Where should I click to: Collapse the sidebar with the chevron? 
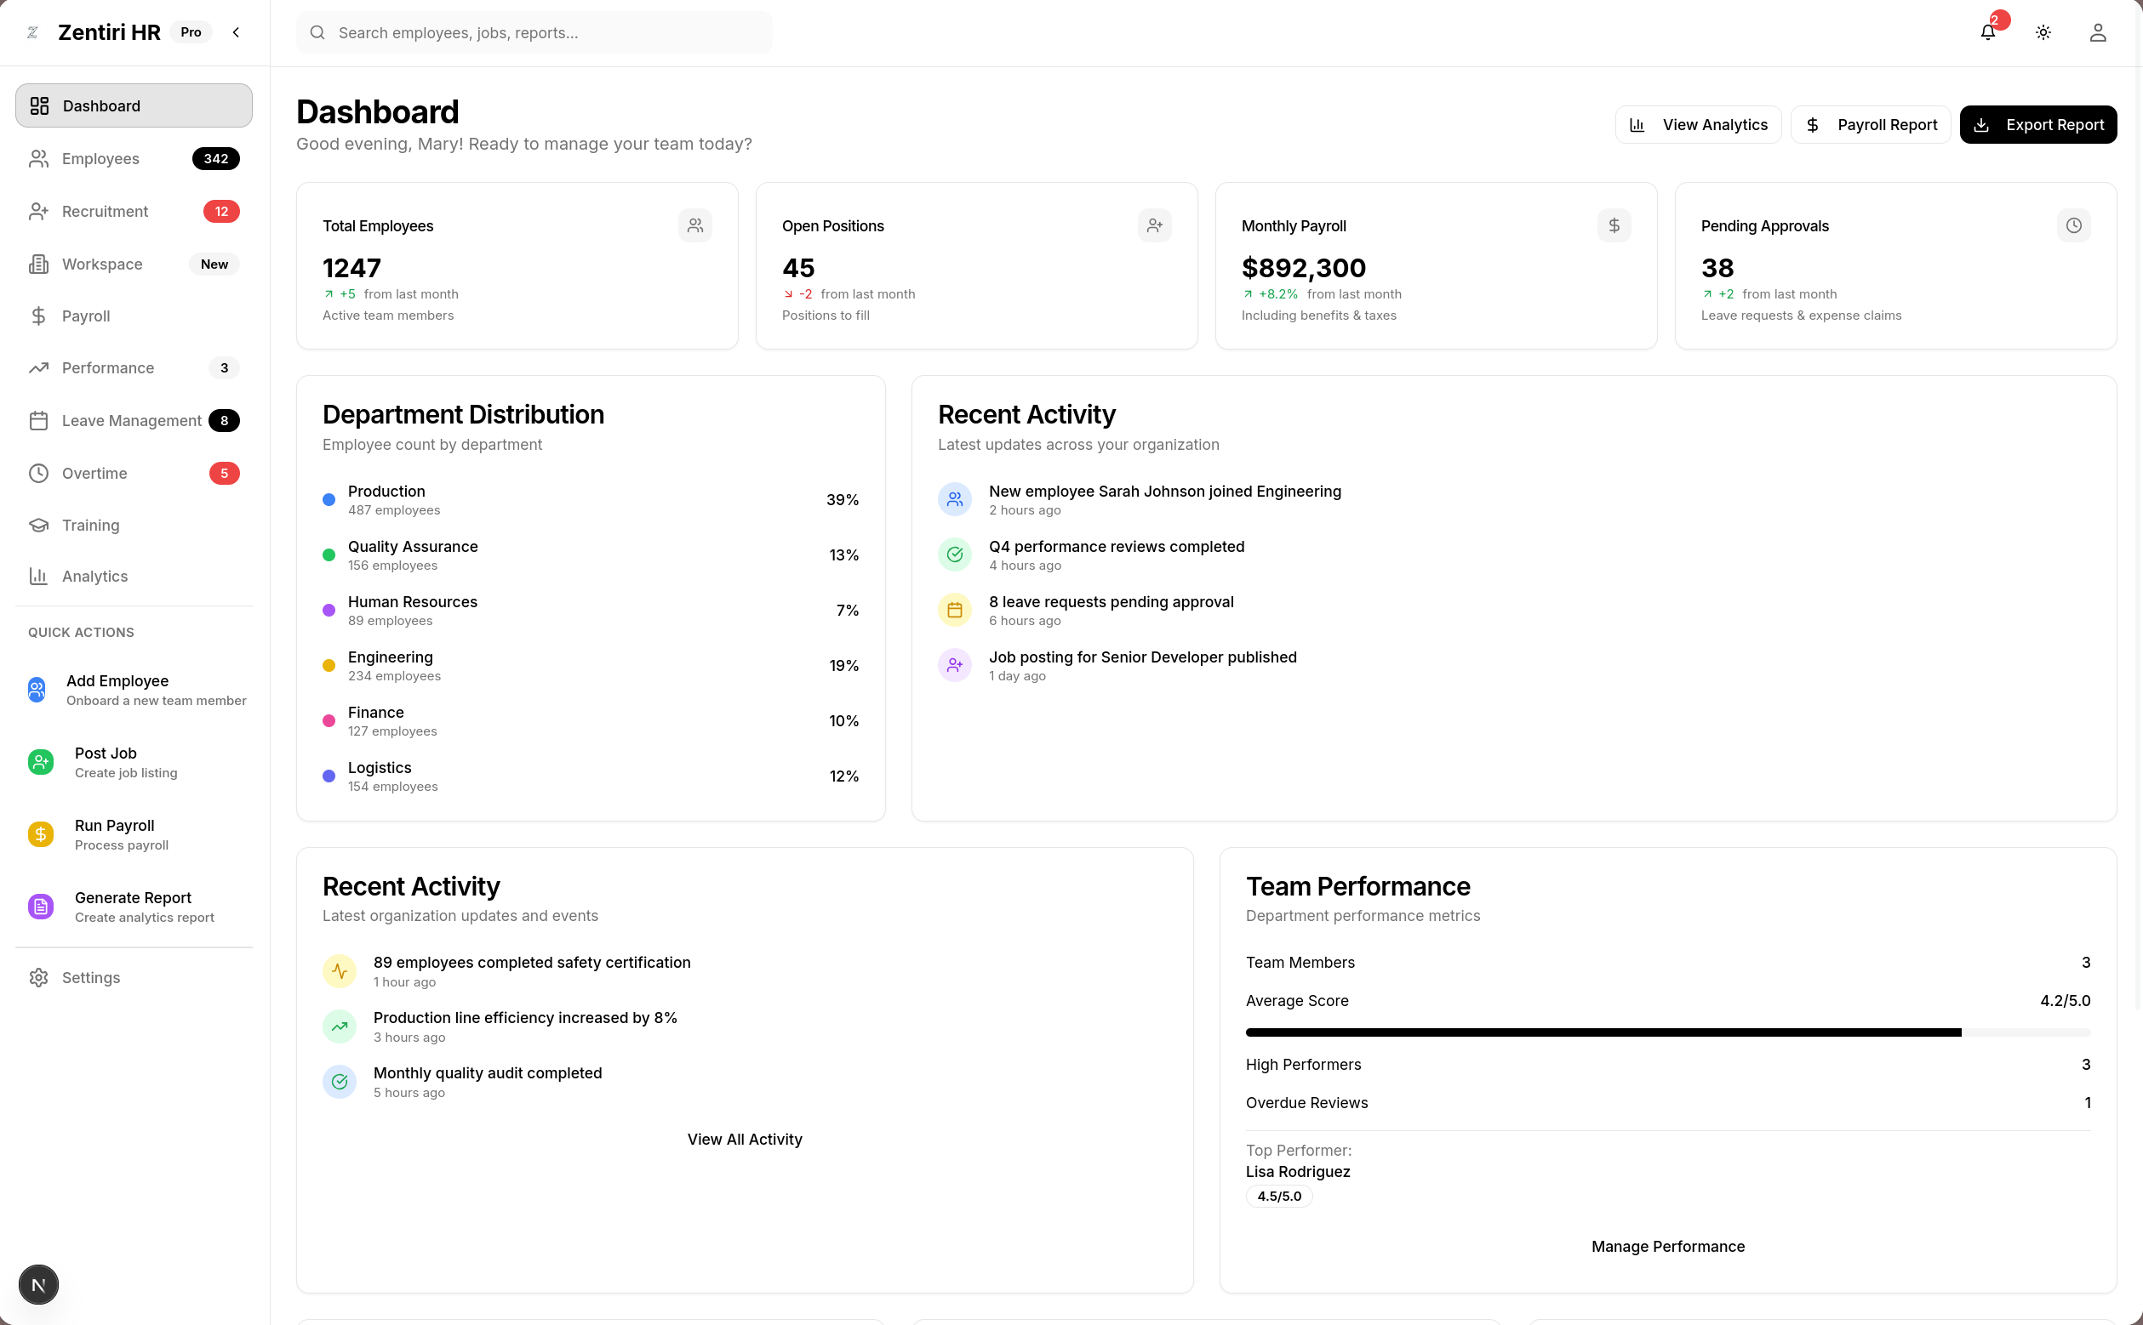(x=235, y=32)
